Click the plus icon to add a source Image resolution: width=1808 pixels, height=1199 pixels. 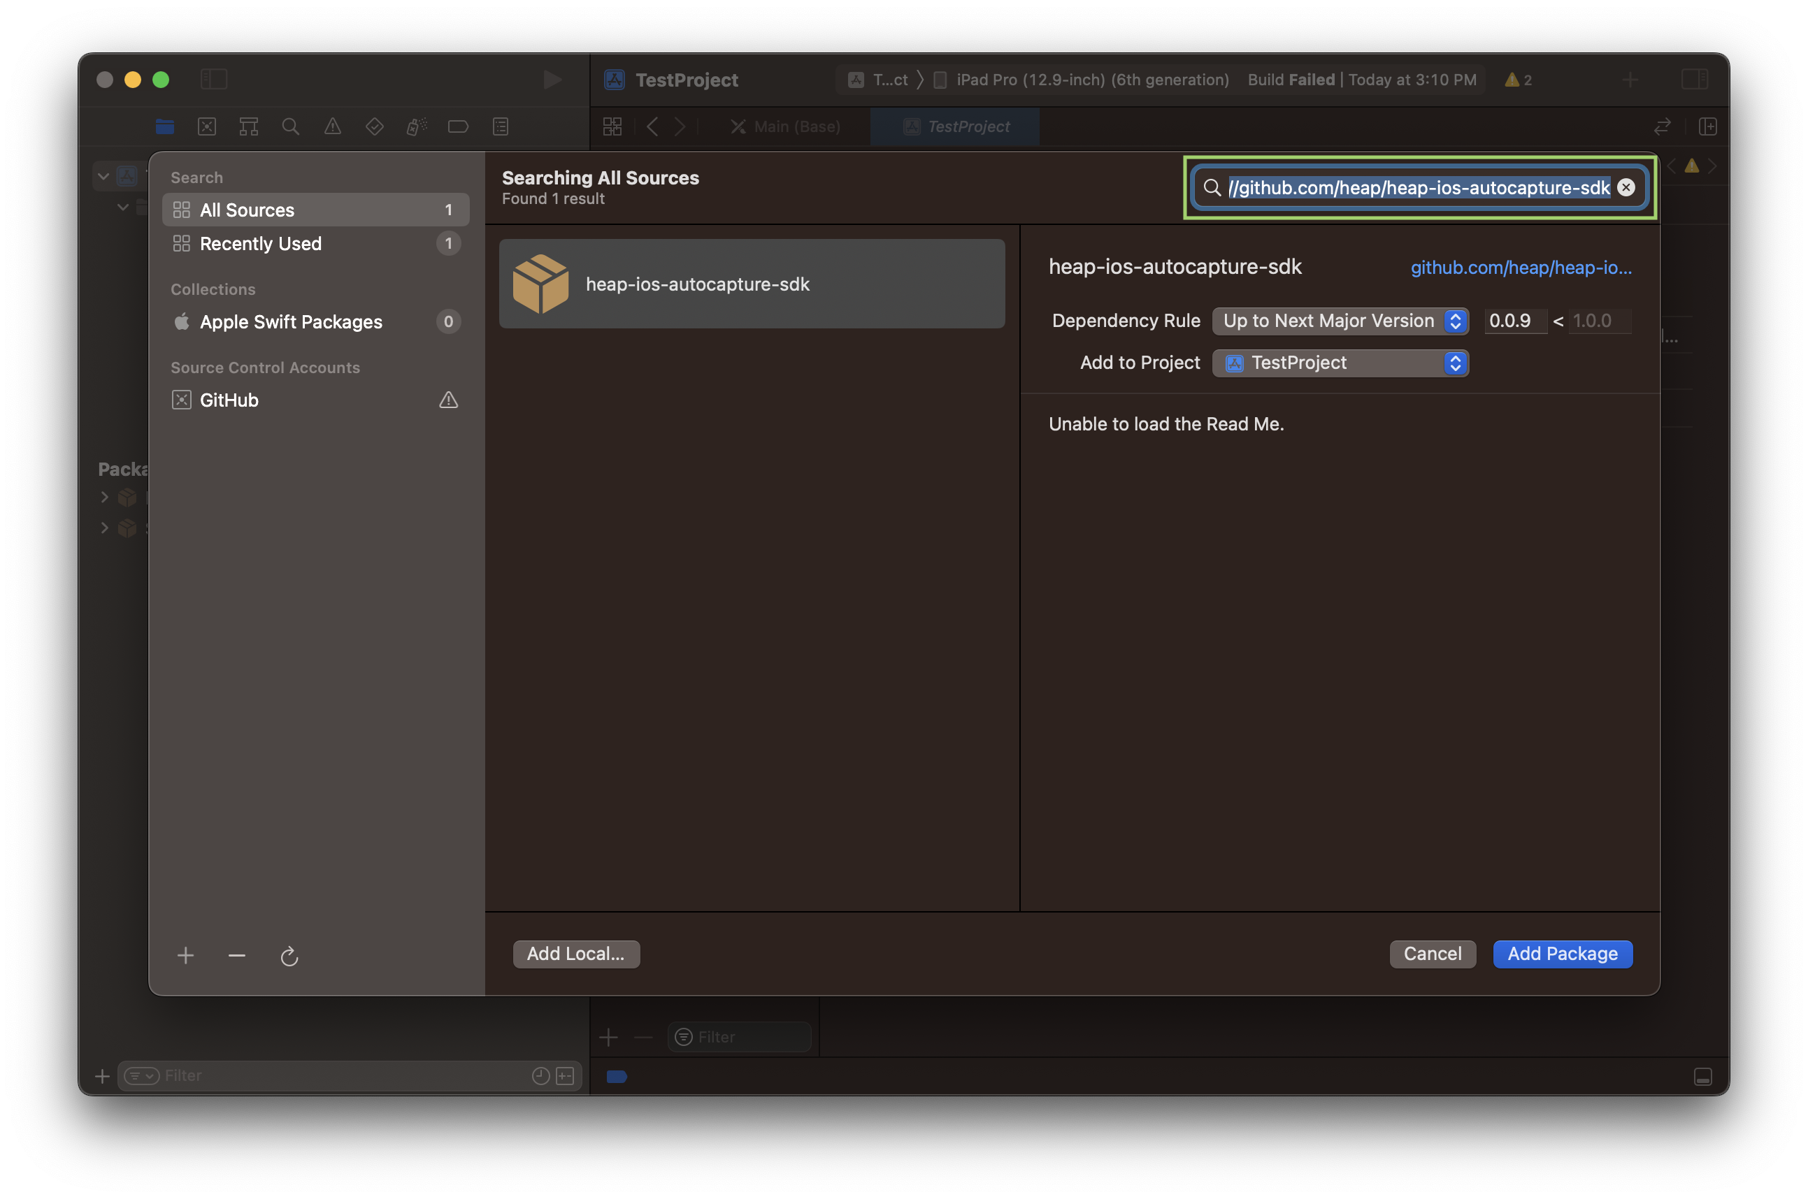tap(185, 956)
